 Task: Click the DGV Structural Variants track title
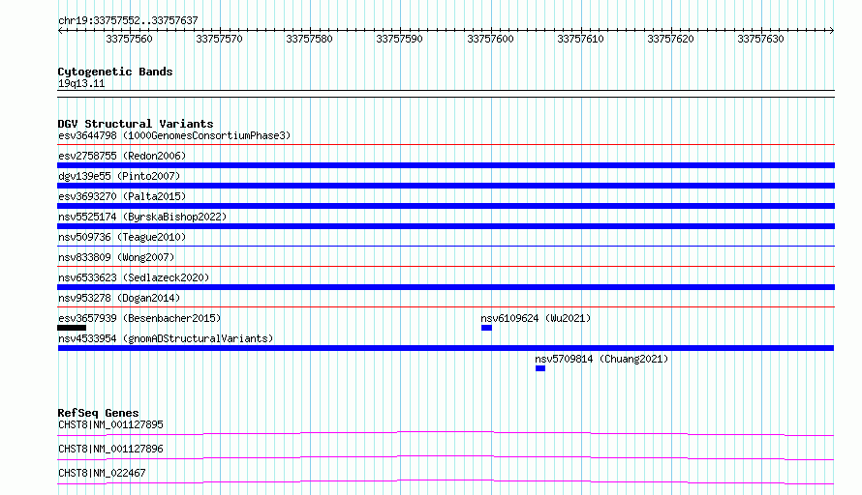pos(136,124)
